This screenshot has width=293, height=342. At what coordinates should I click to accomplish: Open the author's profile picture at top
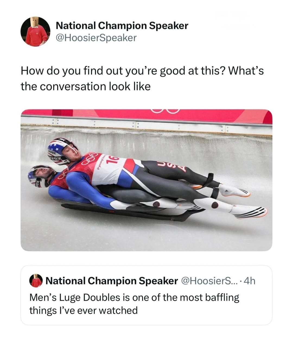pyautogui.click(x=35, y=31)
